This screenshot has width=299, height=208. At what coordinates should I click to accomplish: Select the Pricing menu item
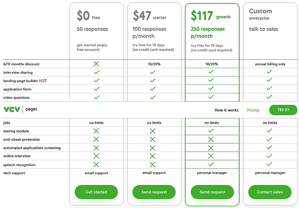click(x=253, y=110)
